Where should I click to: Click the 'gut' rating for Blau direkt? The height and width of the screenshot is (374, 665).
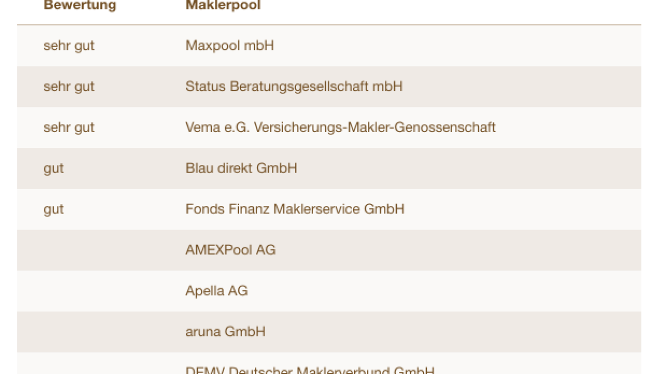pyautogui.click(x=54, y=168)
